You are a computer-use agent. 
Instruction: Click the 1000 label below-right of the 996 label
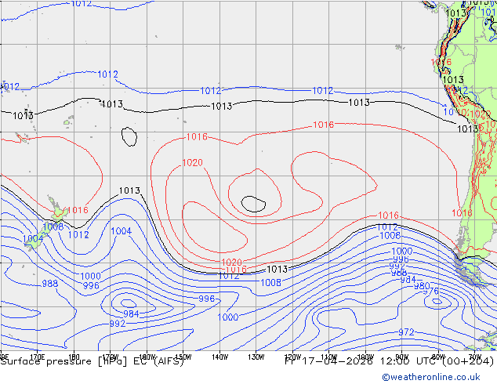tap(228, 317)
